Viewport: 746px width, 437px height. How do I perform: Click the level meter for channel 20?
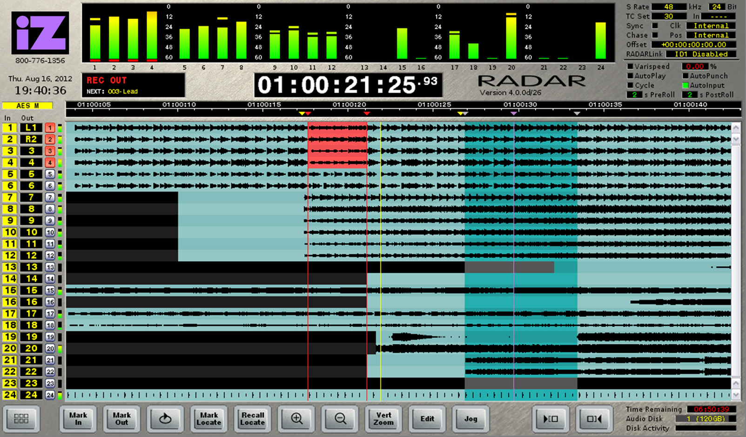511,36
